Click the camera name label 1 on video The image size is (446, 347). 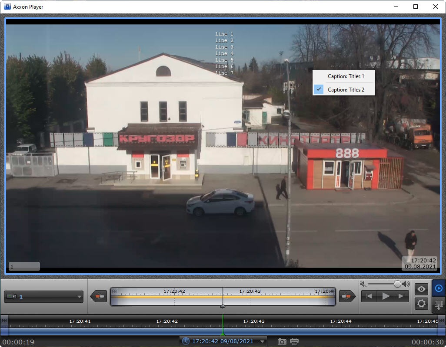coord(24,266)
